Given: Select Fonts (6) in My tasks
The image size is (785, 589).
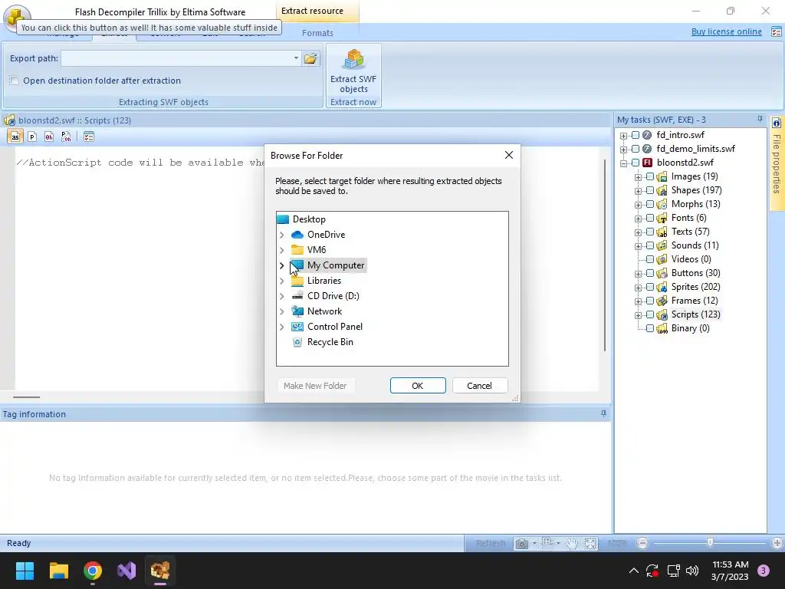Looking at the screenshot, I should 688,218.
